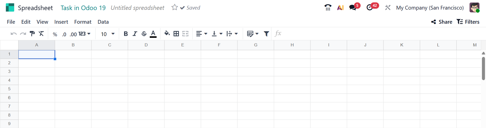Click the Paint Format icon

(x=32, y=34)
